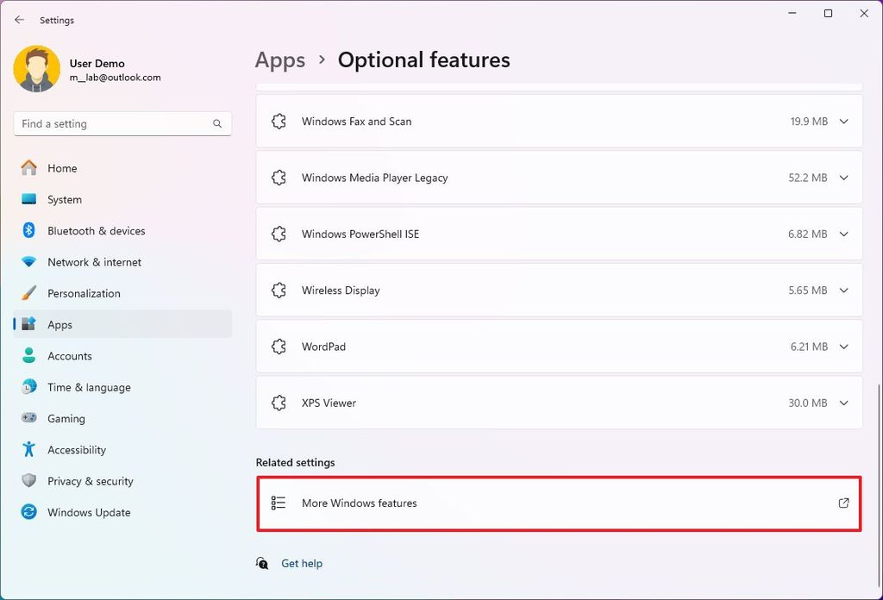The height and width of the screenshot is (600, 883).
Task: Click the Apps breadcrumb link
Action: click(279, 59)
